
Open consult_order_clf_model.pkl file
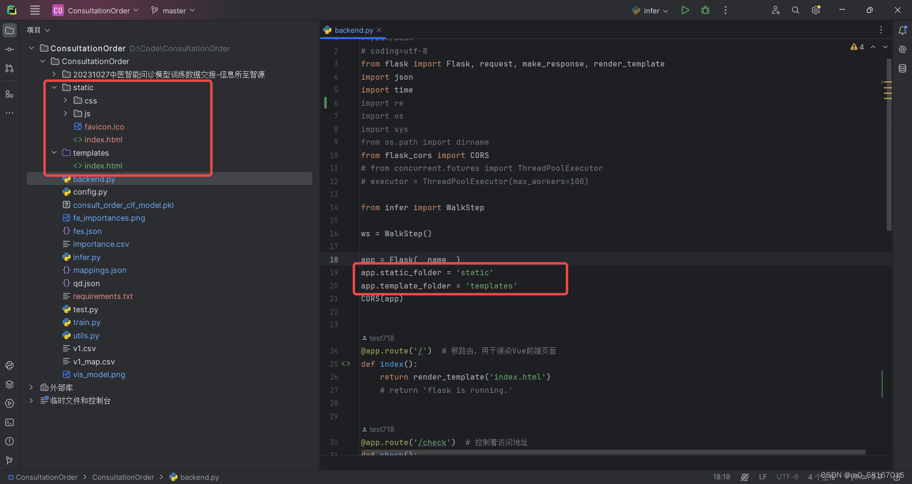(123, 205)
